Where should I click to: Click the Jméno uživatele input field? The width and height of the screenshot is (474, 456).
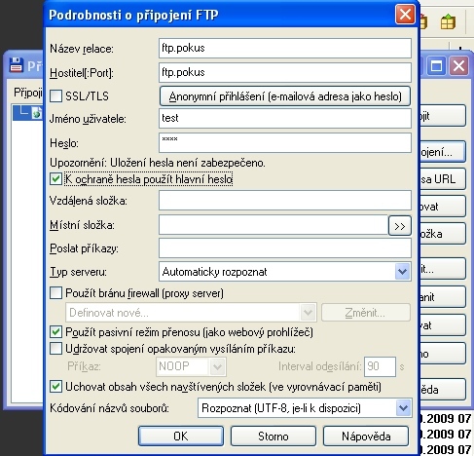285,118
